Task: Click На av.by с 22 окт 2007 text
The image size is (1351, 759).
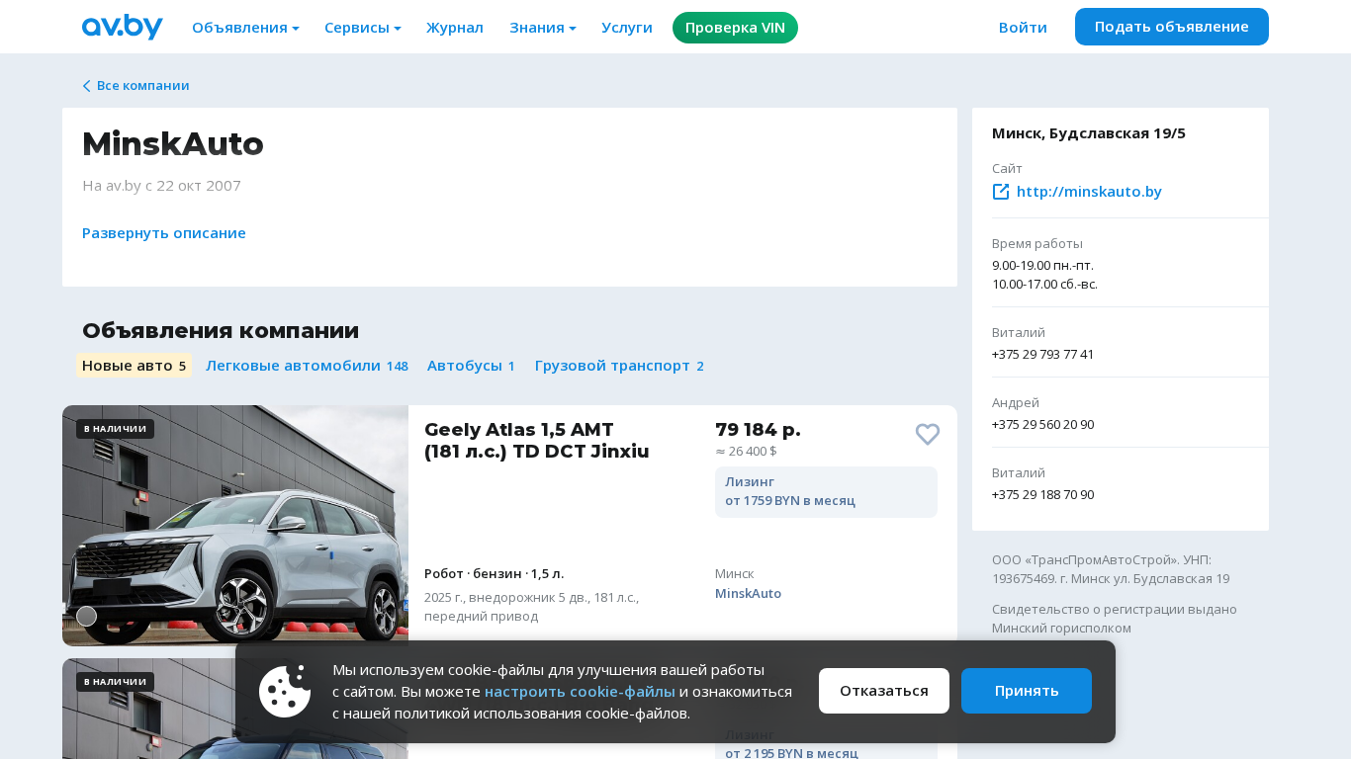Action: [x=161, y=186]
